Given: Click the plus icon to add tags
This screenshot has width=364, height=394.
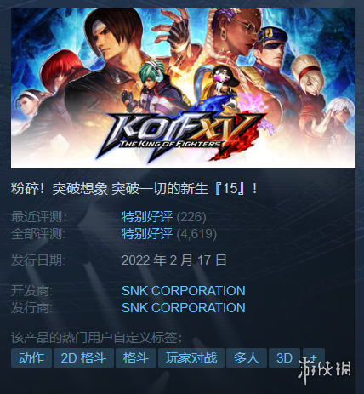Looking at the screenshot, I should (x=314, y=357).
